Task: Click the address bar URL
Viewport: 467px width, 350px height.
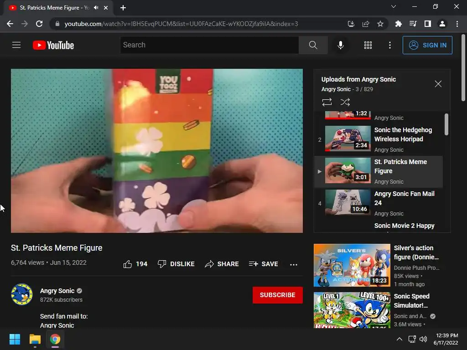Action: point(181,24)
